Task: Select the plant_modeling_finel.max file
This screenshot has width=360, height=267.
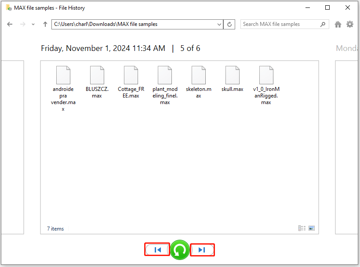Action: (165, 85)
